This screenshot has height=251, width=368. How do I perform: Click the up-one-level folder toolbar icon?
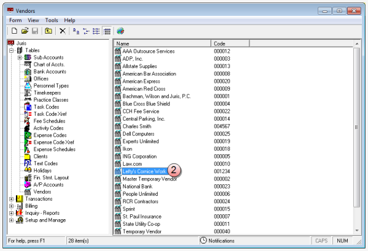click(48, 31)
